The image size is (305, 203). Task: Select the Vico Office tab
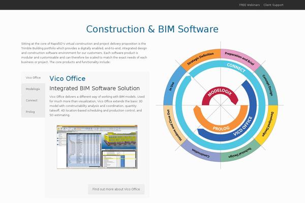[33, 78]
